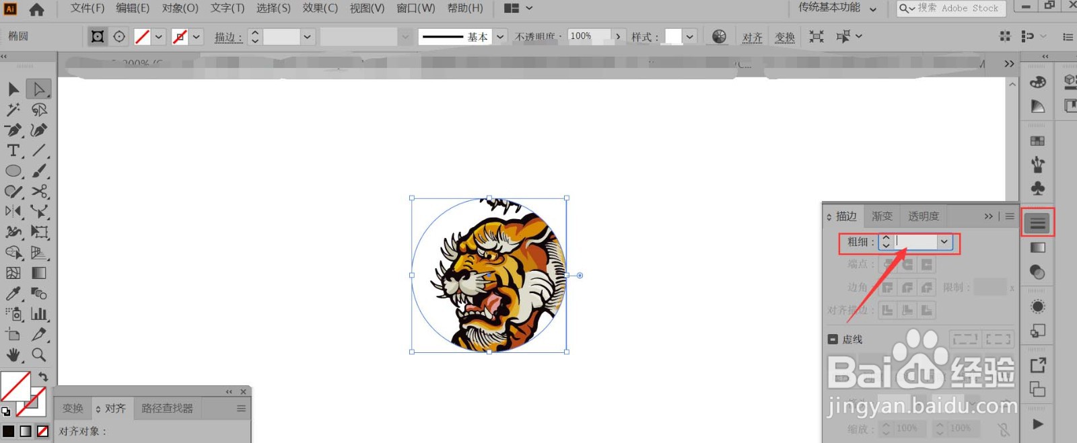
Task: Open the 样式 graphic style dropdown
Action: click(x=690, y=37)
